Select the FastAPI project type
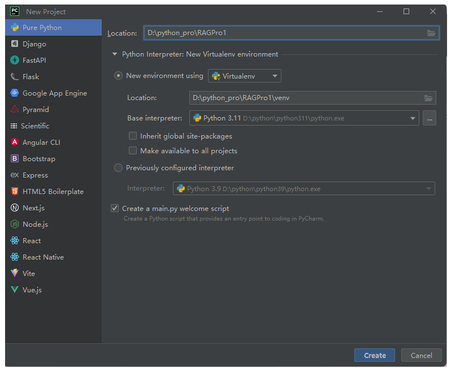The image size is (451, 371). (x=54, y=60)
